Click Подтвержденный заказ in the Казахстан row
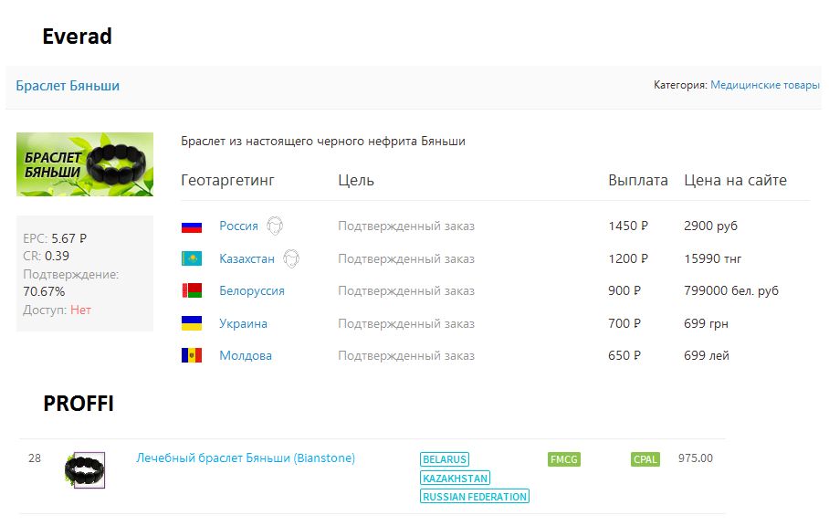Screen dimensions: 829x526 [406, 259]
